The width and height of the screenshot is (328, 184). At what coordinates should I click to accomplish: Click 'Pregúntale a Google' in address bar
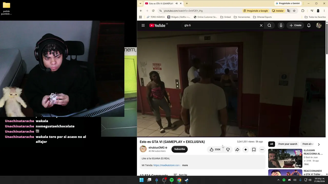255,11
